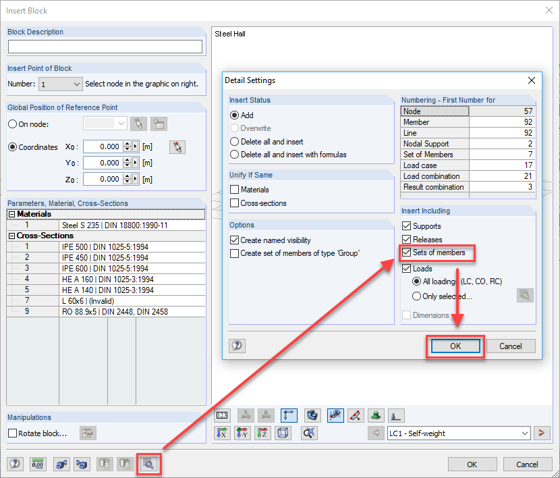Open help in Detail Settings dialog
The width and height of the screenshot is (560, 478).
[x=237, y=346]
